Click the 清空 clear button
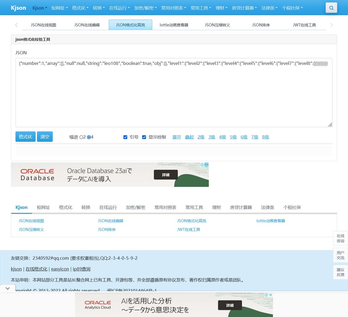The image size is (348, 317). point(45,137)
